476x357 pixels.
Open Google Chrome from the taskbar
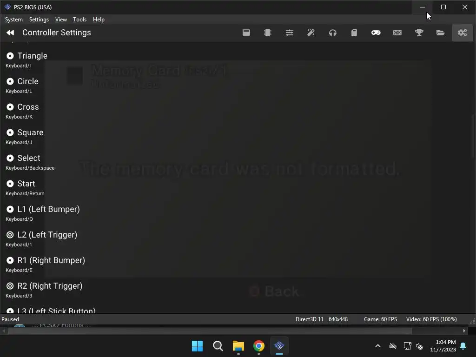[259, 346]
